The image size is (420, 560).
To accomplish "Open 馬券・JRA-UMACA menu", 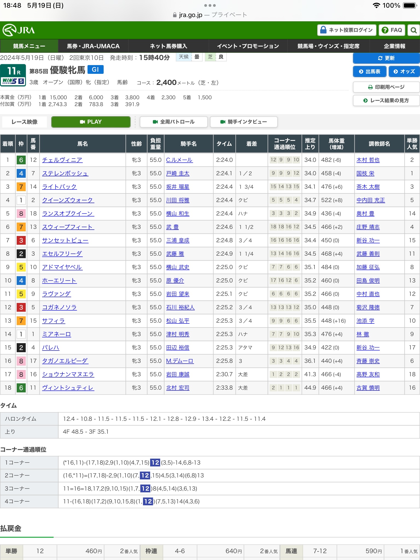I will point(93,46).
